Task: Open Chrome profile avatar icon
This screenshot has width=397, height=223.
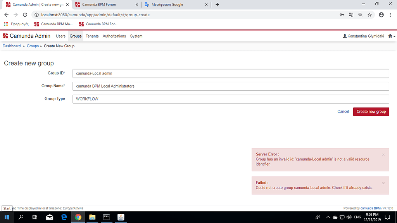Action: pos(381,15)
